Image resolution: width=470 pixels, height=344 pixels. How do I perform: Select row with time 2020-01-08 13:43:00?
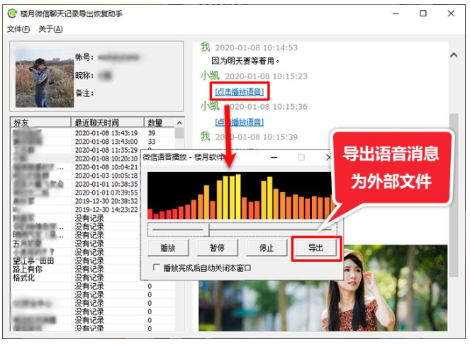pyautogui.click(x=93, y=142)
